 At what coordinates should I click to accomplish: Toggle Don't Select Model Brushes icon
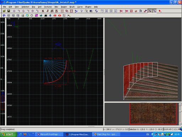121,11
